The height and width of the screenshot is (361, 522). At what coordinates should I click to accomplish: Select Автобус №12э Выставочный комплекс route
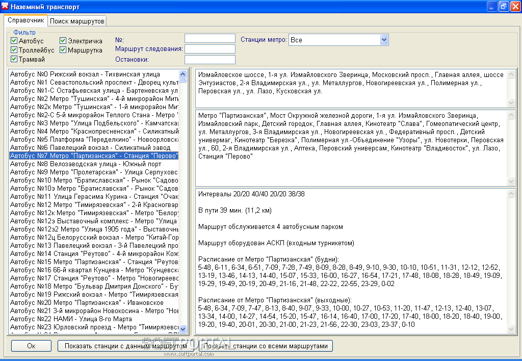point(94,221)
